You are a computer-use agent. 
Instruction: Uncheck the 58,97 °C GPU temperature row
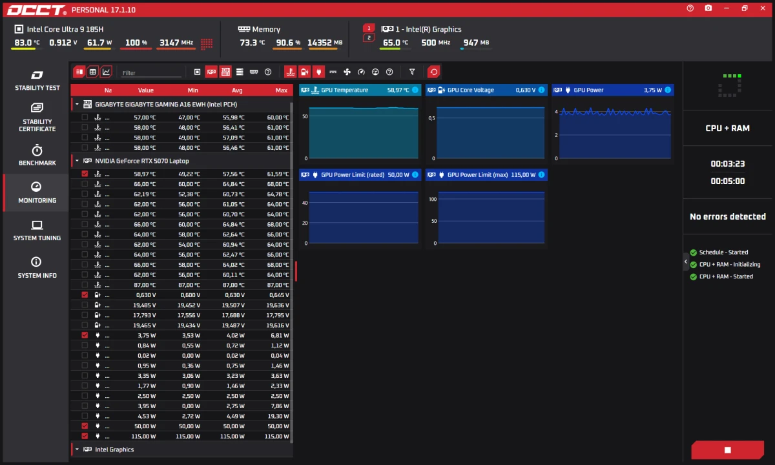coord(85,174)
